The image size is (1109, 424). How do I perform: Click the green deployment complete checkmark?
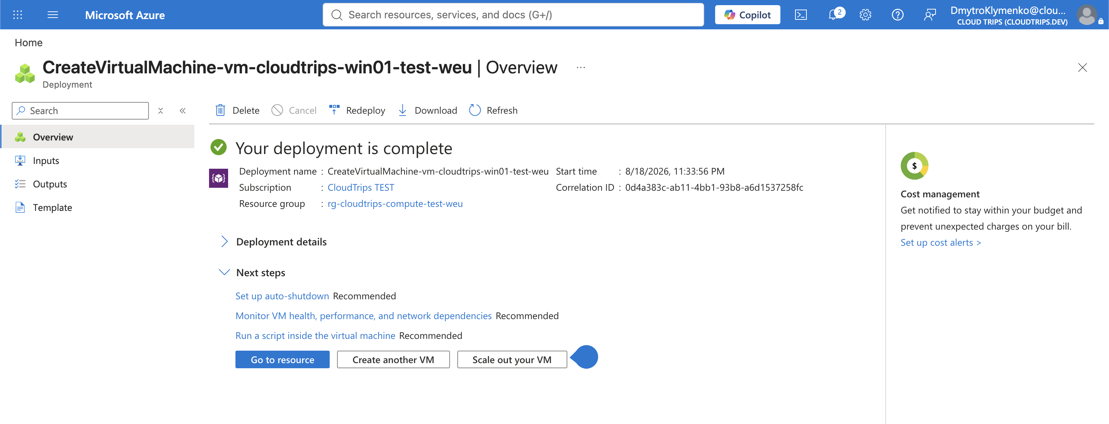(x=218, y=148)
